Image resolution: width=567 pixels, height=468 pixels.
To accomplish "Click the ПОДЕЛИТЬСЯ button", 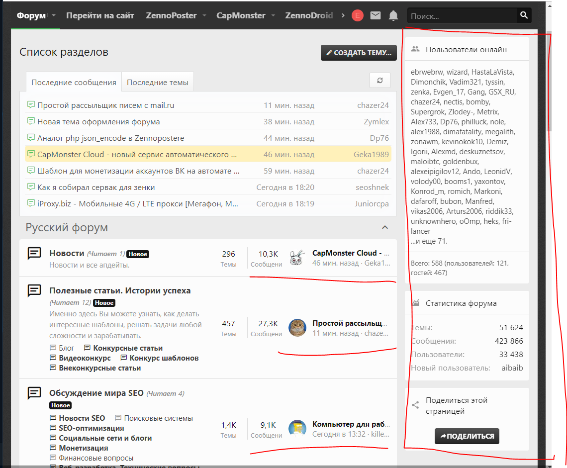I will (x=467, y=436).
